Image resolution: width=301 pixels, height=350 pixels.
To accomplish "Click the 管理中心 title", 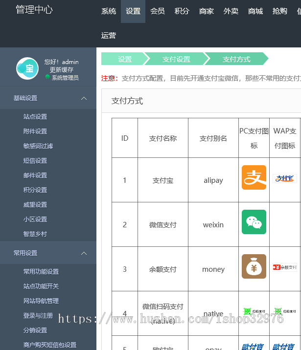I will click(x=34, y=10).
